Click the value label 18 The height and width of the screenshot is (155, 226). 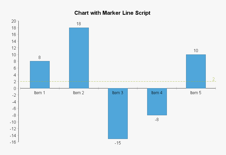tap(79, 24)
